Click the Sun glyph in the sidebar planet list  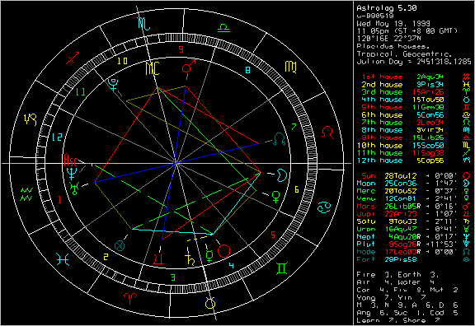[x=466, y=176]
